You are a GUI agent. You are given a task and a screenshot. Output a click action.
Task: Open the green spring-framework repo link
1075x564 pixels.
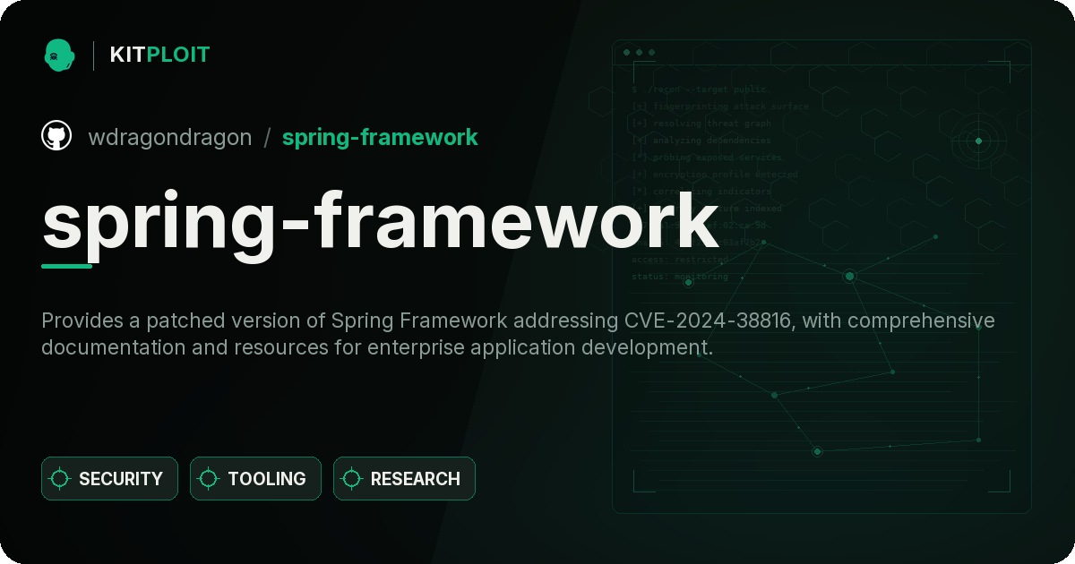coord(380,138)
